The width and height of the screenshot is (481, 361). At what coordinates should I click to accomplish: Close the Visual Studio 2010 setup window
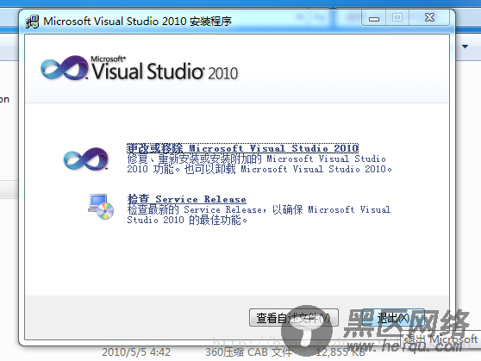click(x=429, y=18)
